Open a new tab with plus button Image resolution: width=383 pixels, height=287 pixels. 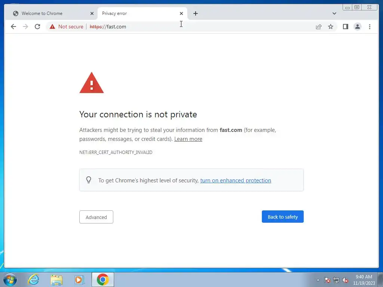click(x=195, y=13)
